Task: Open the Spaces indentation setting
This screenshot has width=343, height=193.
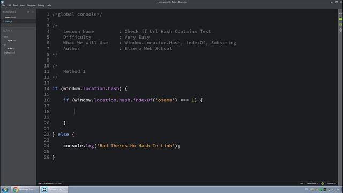Action: coord(331,183)
